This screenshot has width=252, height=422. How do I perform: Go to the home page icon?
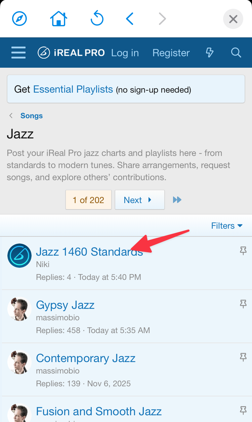58,19
